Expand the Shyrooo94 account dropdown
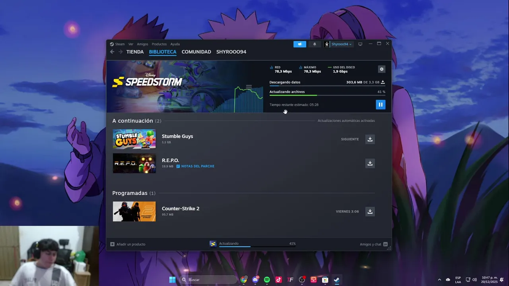Image resolution: width=509 pixels, height=286 pixels. point(342,44)
